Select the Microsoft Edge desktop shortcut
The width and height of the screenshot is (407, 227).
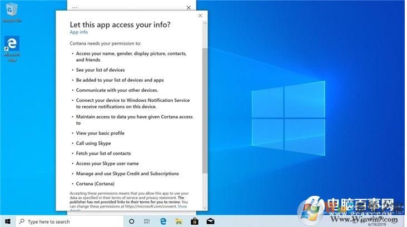coord(12,49)
